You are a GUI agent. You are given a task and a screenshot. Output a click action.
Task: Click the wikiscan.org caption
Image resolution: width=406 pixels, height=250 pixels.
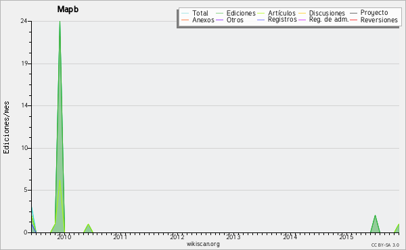click(203, 244)
